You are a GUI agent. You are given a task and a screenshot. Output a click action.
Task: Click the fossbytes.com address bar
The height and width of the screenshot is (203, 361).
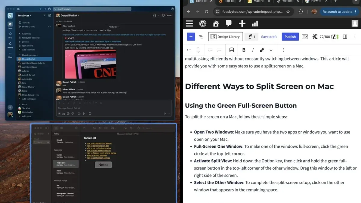tap(252, 12)
